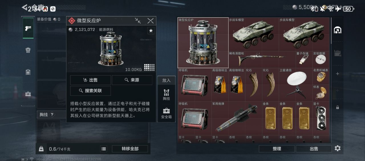
Task: Select the armor vest sidebar icon
Action: click(x=28, y=50)
